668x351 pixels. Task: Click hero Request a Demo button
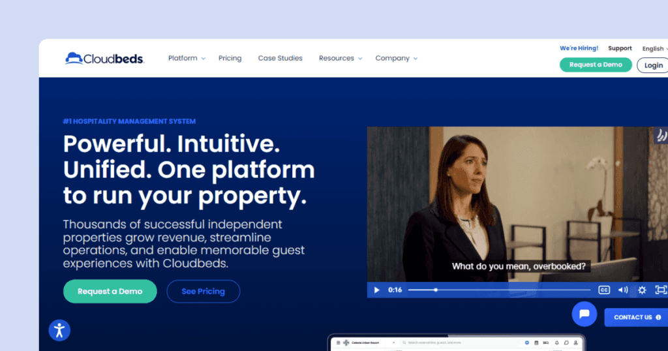pos(110,292)
